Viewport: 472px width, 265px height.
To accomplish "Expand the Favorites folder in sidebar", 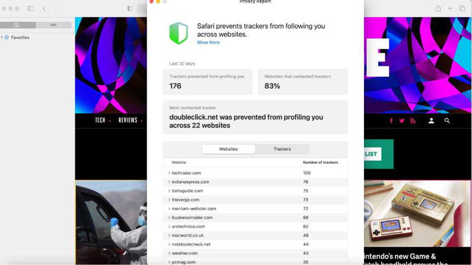I will tap(2, 37).
